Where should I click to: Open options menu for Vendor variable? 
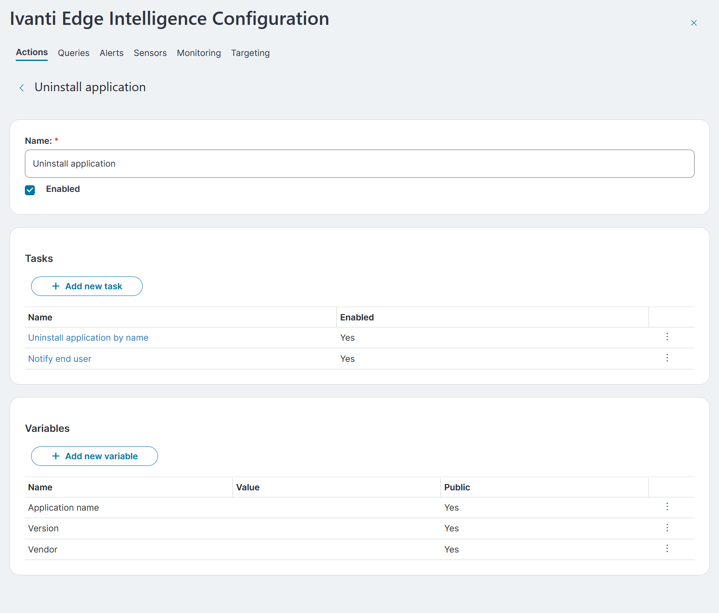(x=667, y=548)
